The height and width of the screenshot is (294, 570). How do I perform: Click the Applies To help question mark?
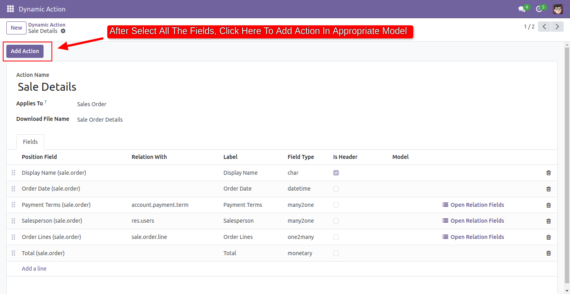click(46, 102)
